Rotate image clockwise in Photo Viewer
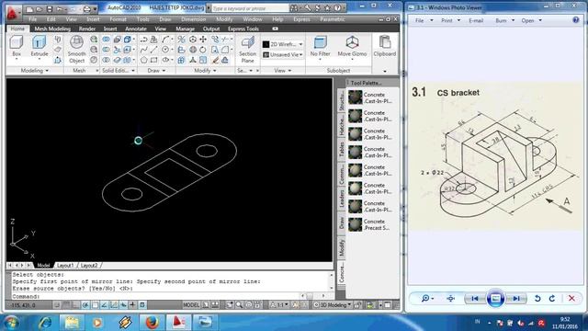Viewport: 588px width, 331px height. click(552, 298)
